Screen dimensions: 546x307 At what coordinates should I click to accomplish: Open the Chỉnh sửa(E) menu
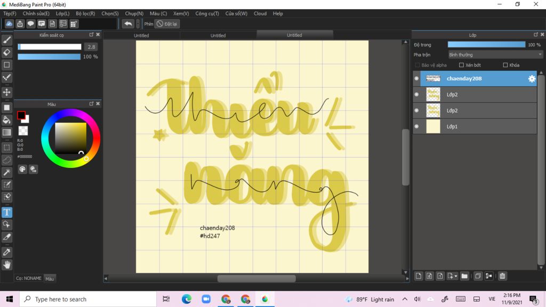point(36,13)
